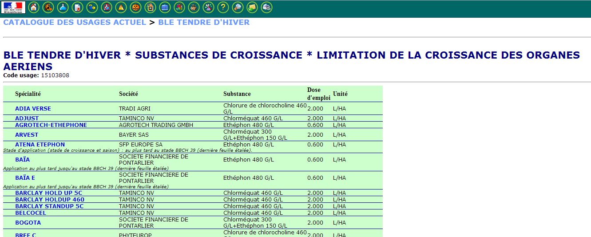Select the ARVEST specialty link

pyautogui.click(x=27, y=134)
